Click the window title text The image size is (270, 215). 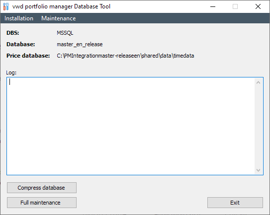(61, 6)
